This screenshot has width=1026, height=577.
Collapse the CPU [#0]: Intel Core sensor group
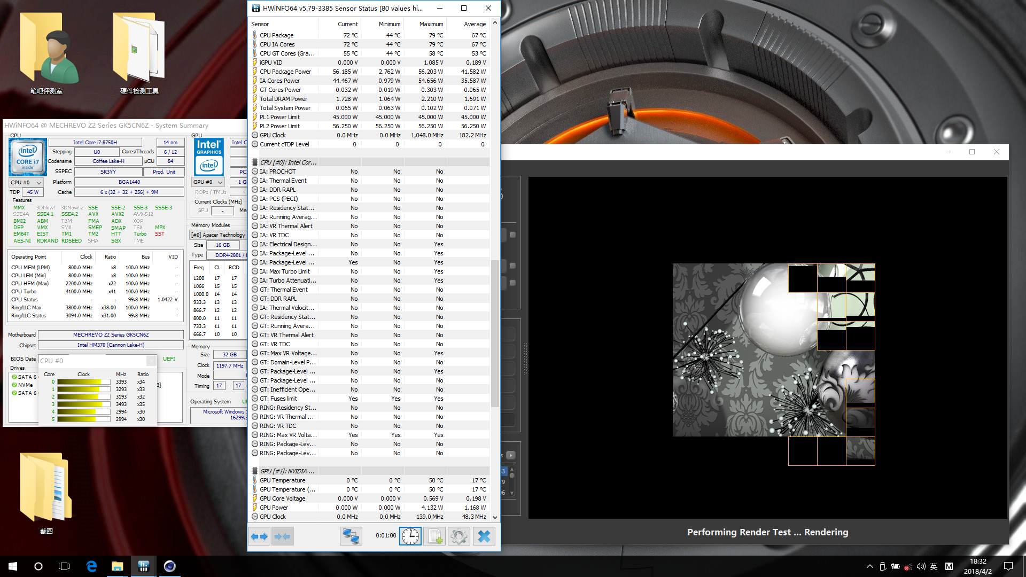coord(255,162)
